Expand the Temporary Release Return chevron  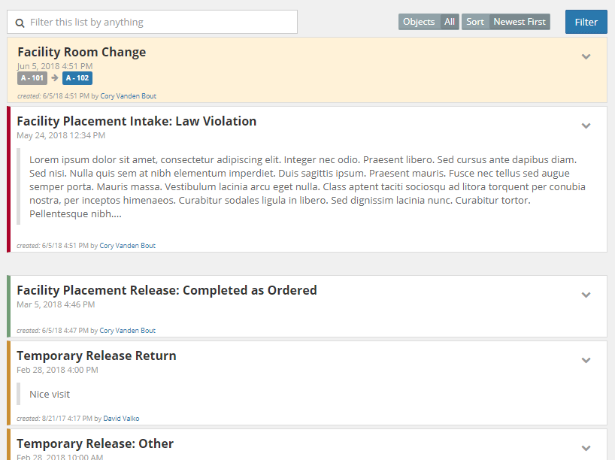586,360
